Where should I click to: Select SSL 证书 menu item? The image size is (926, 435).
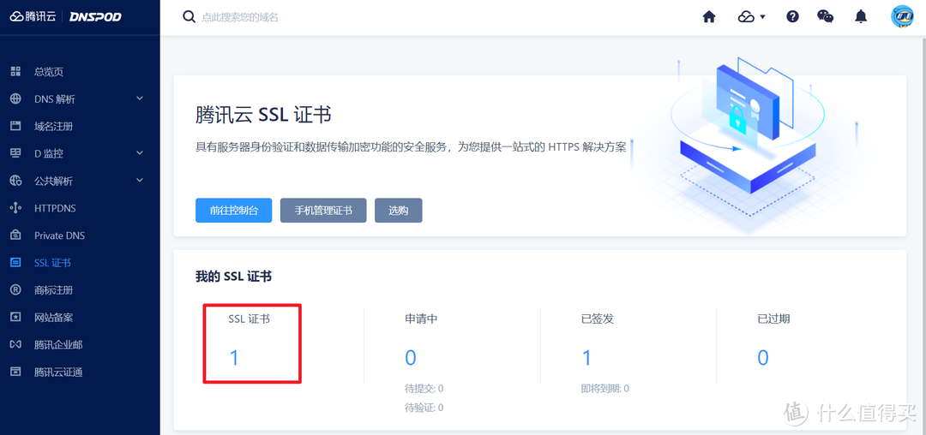[x=52, y=263]
